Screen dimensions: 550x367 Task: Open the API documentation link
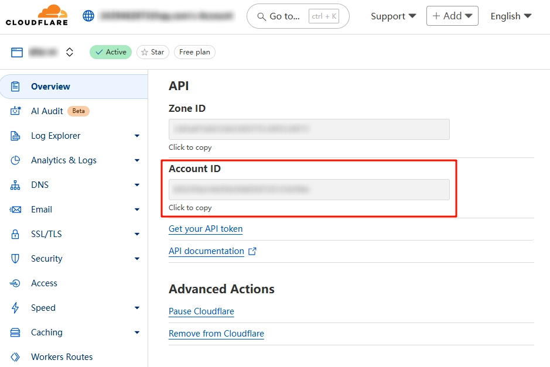click(x=206, y=251)
